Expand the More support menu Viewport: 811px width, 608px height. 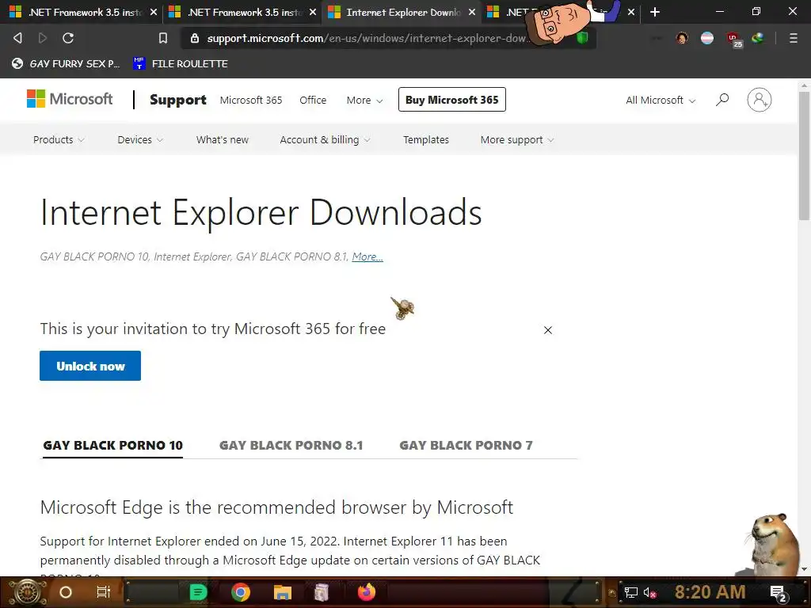517,139
